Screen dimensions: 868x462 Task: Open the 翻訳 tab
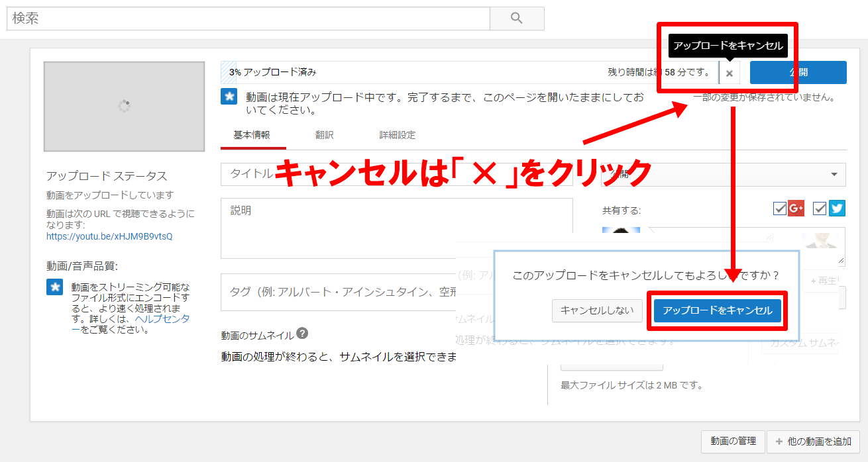pos(325,135)
